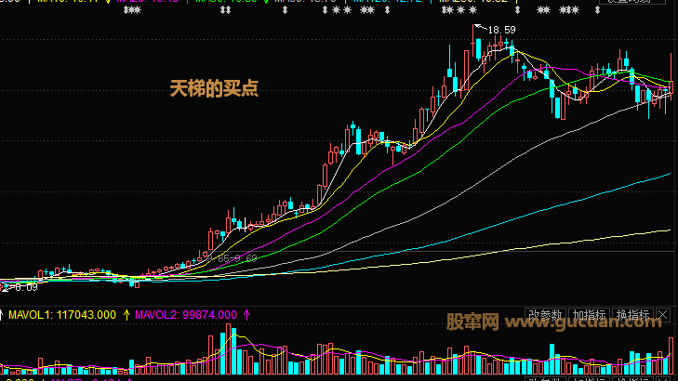
Task: Click the white arrow pointing to 18.59 high
Action: [480, 28]
